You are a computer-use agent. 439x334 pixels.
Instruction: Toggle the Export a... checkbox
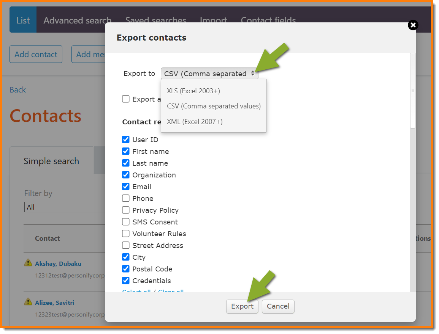coord(126,99)
